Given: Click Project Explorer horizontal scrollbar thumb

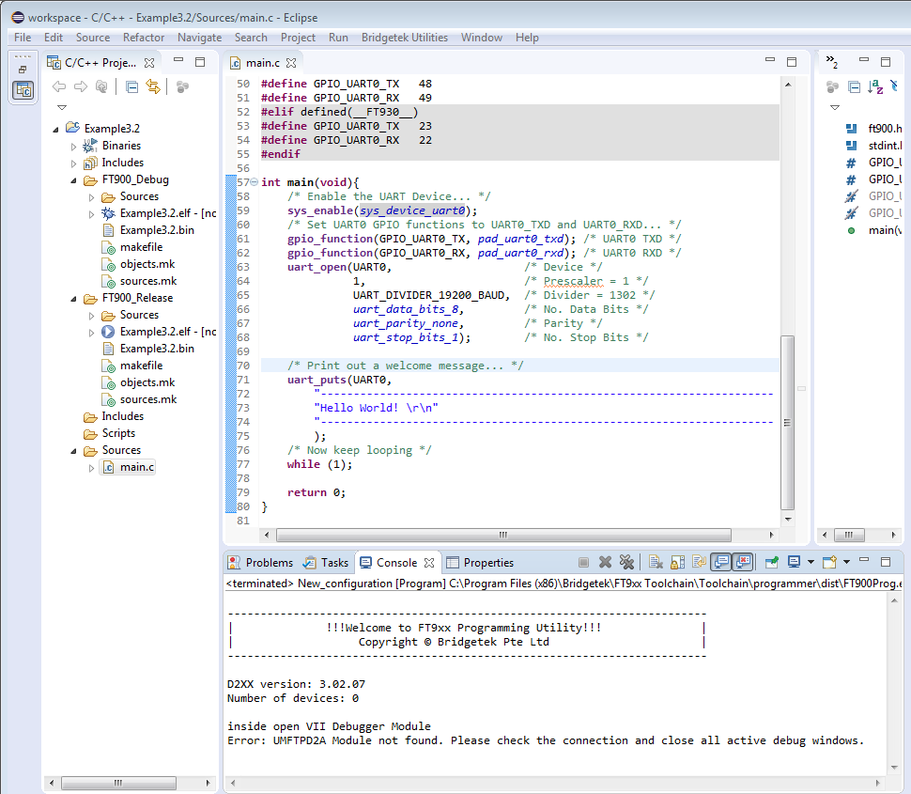Looking at the screenshot, I should pos(118,783).
